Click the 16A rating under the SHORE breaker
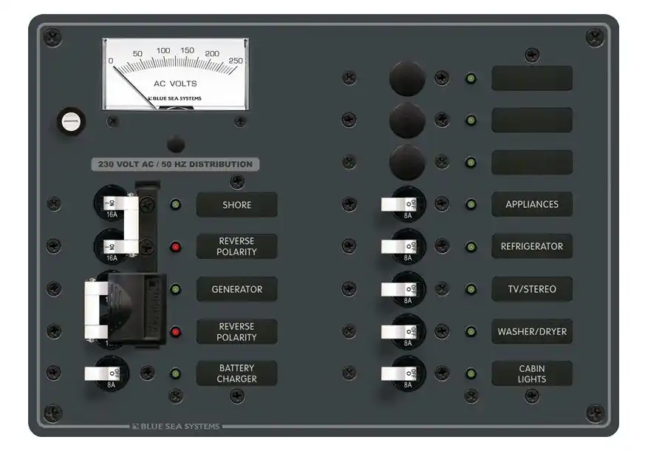Screen dimensions: 648x451 click(112, 214)
